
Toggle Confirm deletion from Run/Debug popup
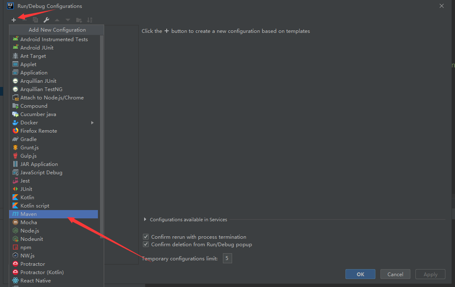[x=146, y=245]
